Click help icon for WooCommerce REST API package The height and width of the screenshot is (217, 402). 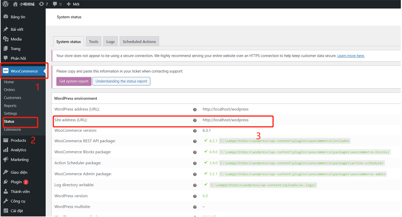click(x=195, y=141)
